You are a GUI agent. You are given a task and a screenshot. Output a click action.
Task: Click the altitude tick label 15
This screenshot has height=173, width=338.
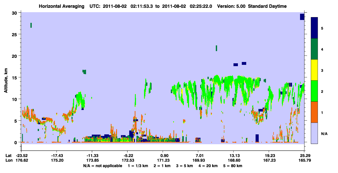tap(15, 78)
